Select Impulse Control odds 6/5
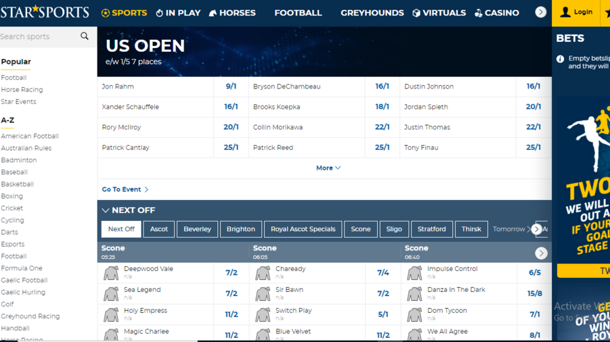The width and height of the screenshot is (610, 342). click(x=534, y=273)
